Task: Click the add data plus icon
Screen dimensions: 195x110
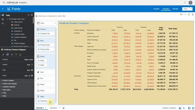Action: pos(32,15)
